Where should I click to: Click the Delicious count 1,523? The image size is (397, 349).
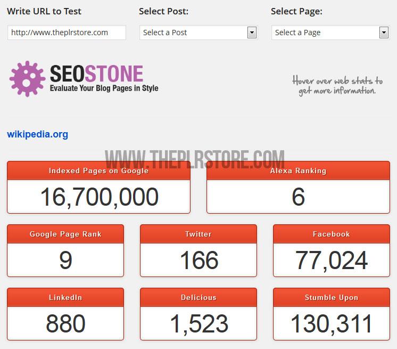click(x=199, y=324)
